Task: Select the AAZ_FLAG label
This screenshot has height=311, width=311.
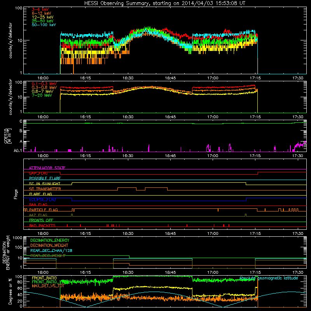Action: click(x=38, y=215)
